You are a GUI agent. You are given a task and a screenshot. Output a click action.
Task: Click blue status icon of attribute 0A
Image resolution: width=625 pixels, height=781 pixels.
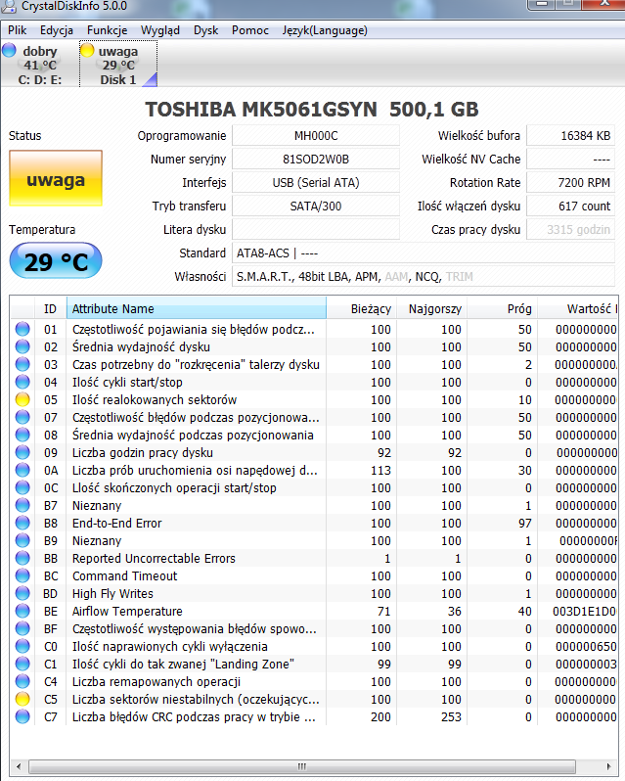22,470
